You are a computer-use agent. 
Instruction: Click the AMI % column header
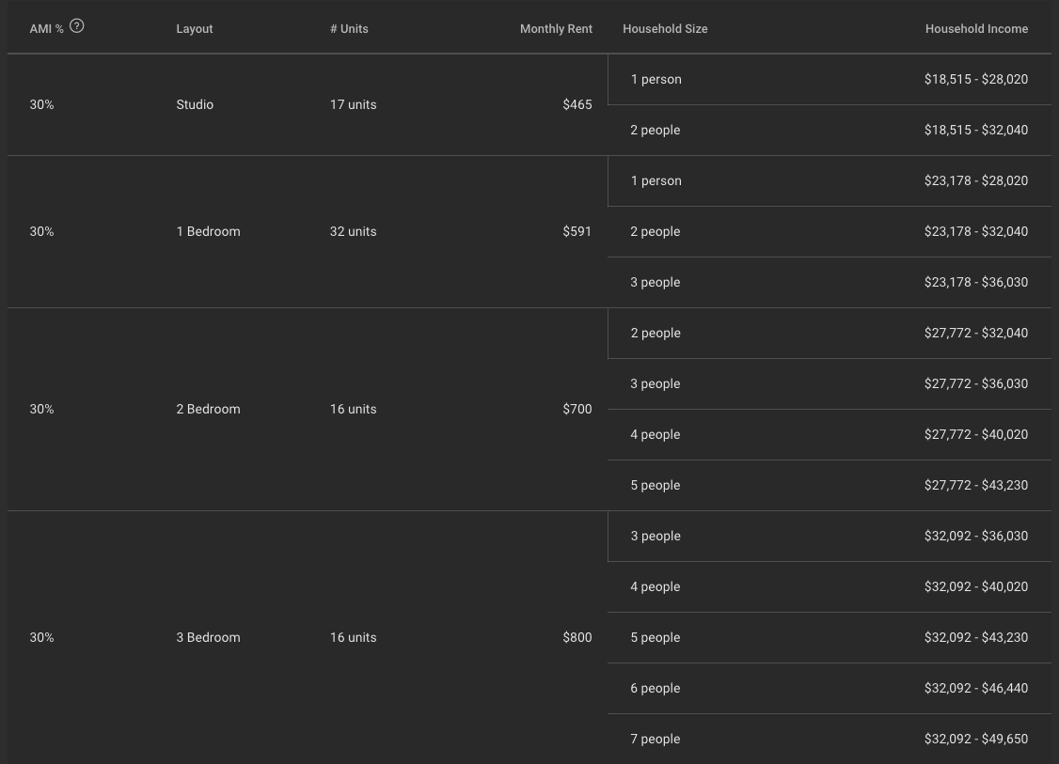click(x=46, y=29)
